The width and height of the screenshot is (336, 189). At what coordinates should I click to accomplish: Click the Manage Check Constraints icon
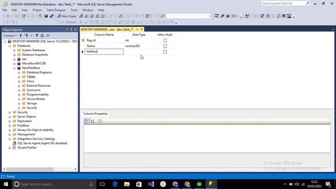pyautogui.click(x=283, y=16)
